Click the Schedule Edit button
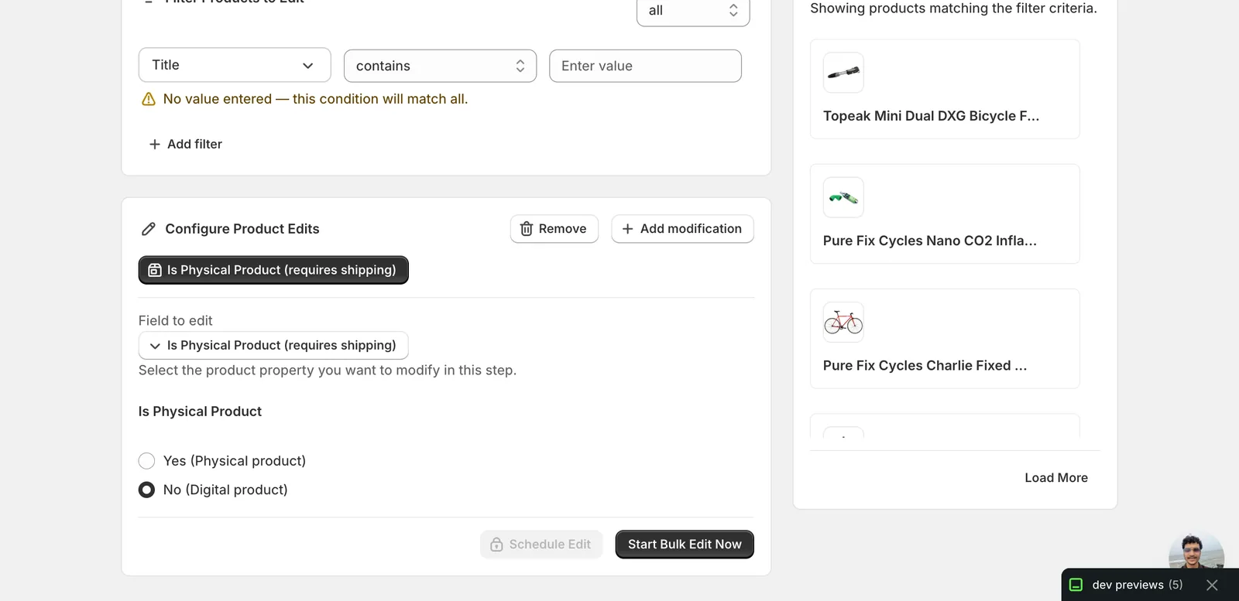 [541, 545]
